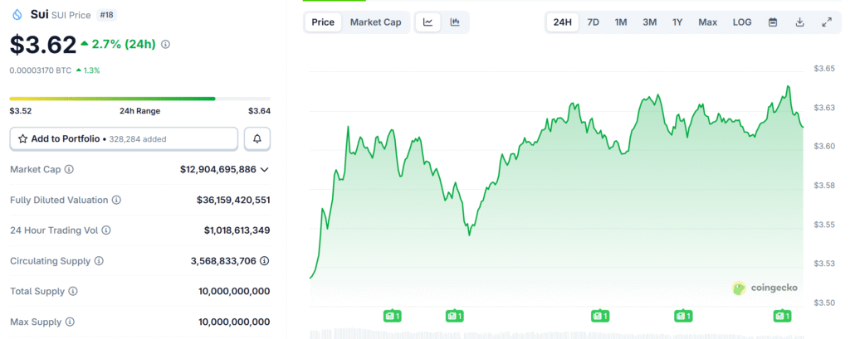Select the 24H time range

[x=563, y=22]
